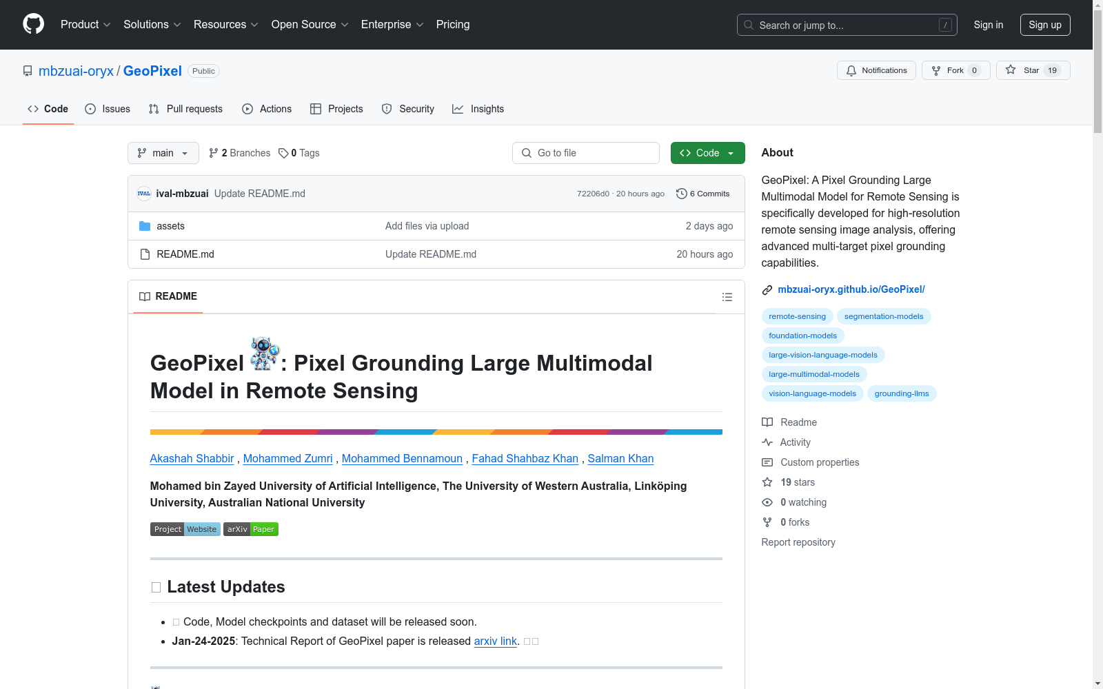Select the segmentation-models topic tag

[x=884, y=316]
